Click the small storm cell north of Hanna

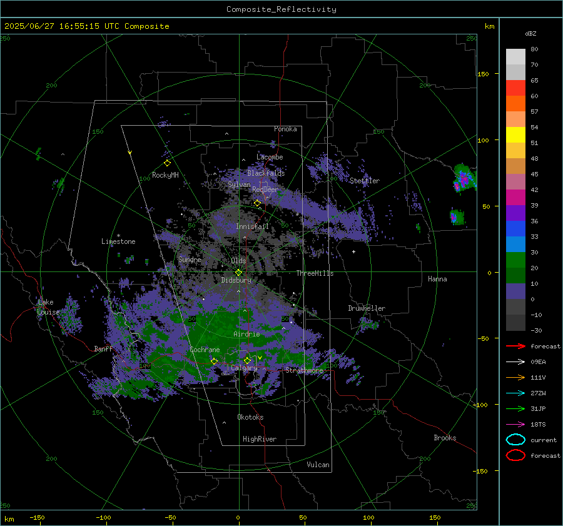(457, 217)
